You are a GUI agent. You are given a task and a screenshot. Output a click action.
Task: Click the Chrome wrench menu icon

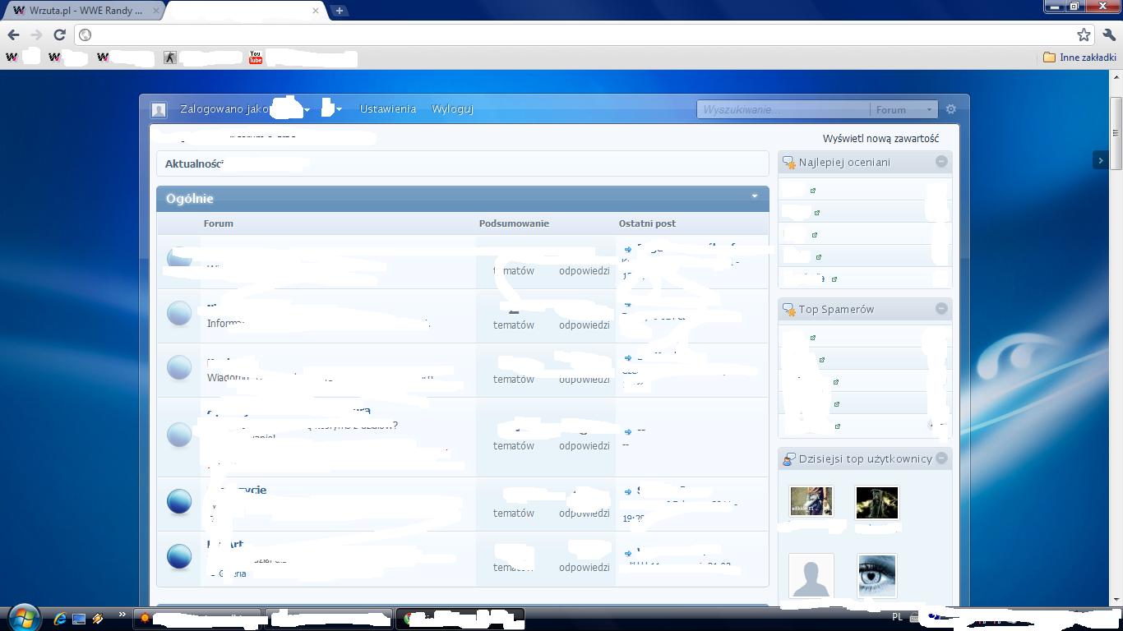point(1108,35)
